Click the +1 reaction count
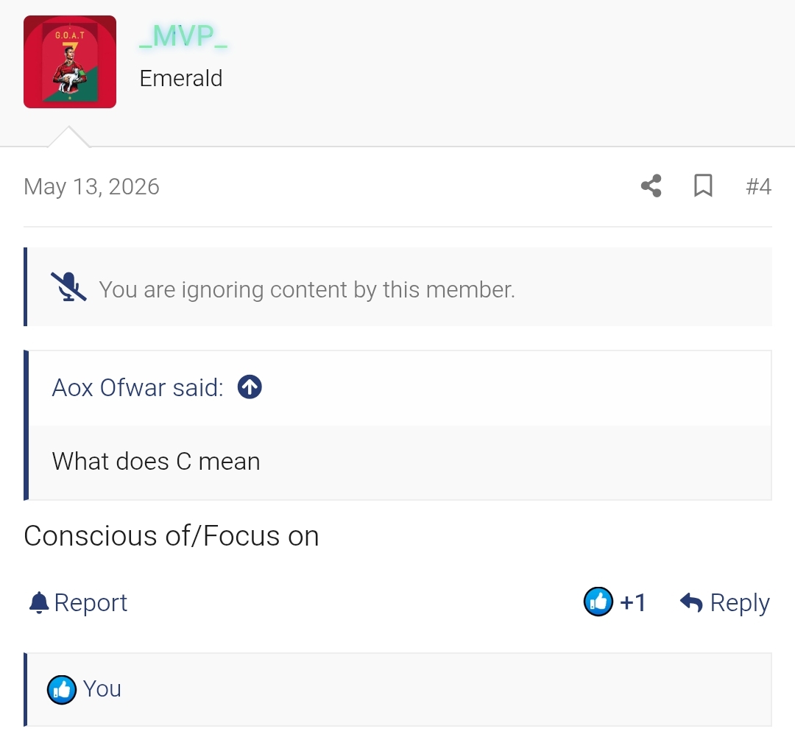The height and width of the screenshot is (740, 795). (633, 602)
